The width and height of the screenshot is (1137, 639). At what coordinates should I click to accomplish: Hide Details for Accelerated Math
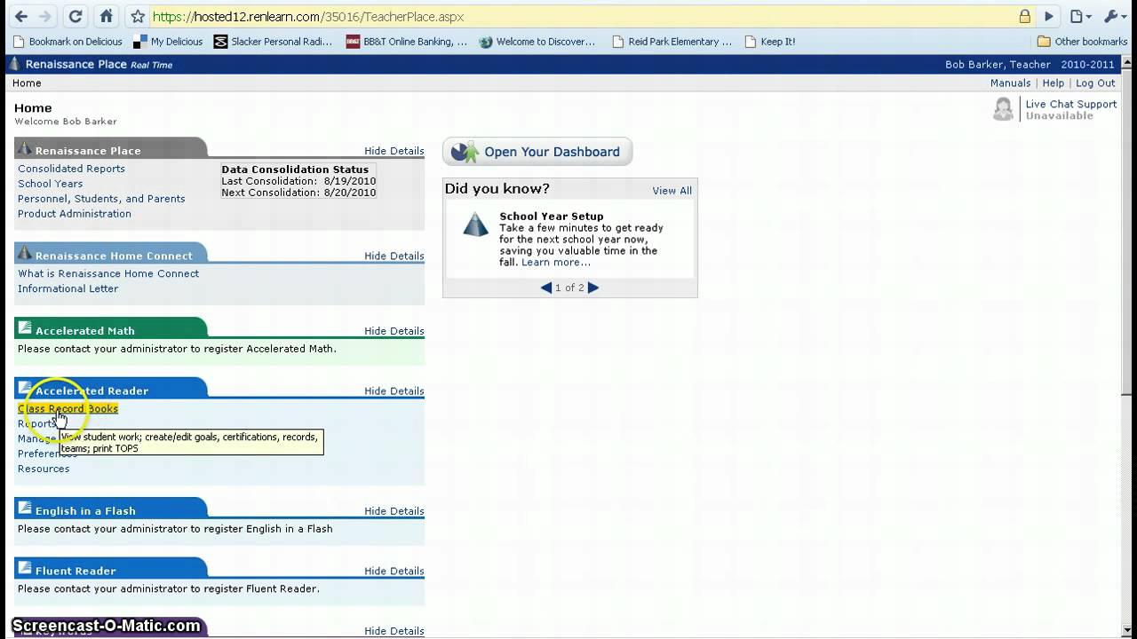394,331
